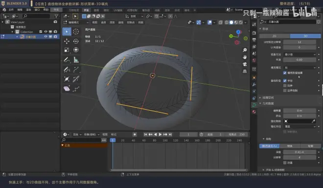Toggle camera view in viewport
The width and height of the screenshot is (323, 188).
click(x=245, y=64)
